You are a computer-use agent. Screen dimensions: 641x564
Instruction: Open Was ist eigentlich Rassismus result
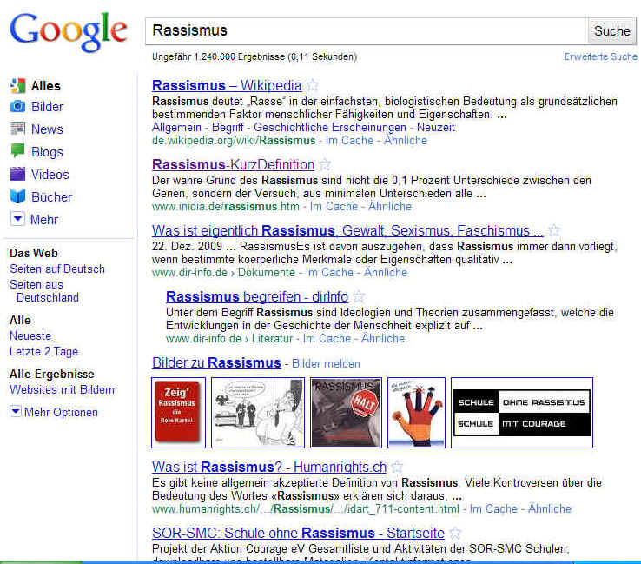(347, 230)
